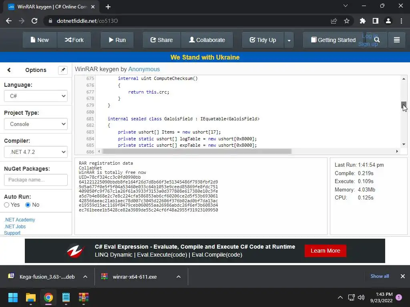Toggle the browser side panel icon
Viewport: 410px width, 307px height.
click(x=376, y=21)
